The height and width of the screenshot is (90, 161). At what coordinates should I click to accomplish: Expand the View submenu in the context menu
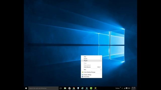pos(92,57)
